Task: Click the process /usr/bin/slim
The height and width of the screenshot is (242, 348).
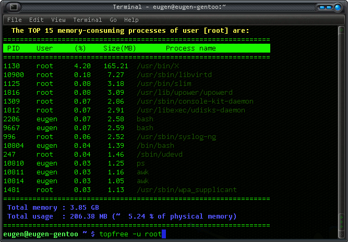Action: click(164, 84)
